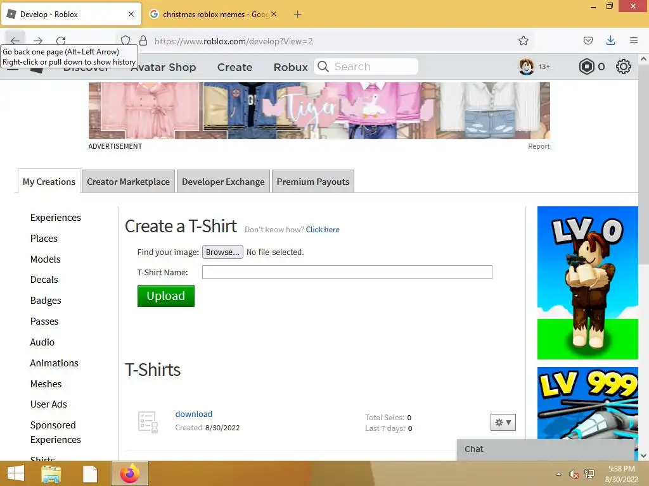Expand the gear dropdown for download T-Shirt
The image size is (649, 486).
coord(503,422)
